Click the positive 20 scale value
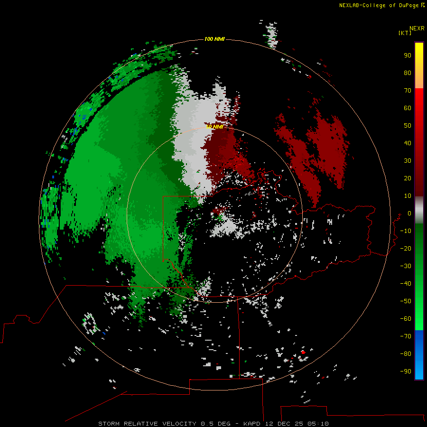The width and height of the screenshot is (427, 427). pos(408,178)
